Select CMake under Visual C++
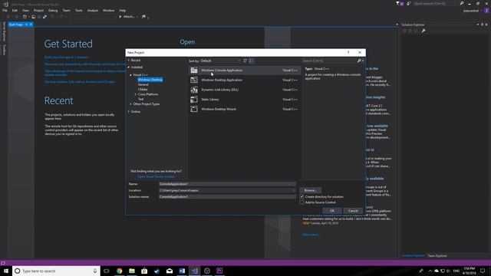491x276 pixels. pos(143,90)
